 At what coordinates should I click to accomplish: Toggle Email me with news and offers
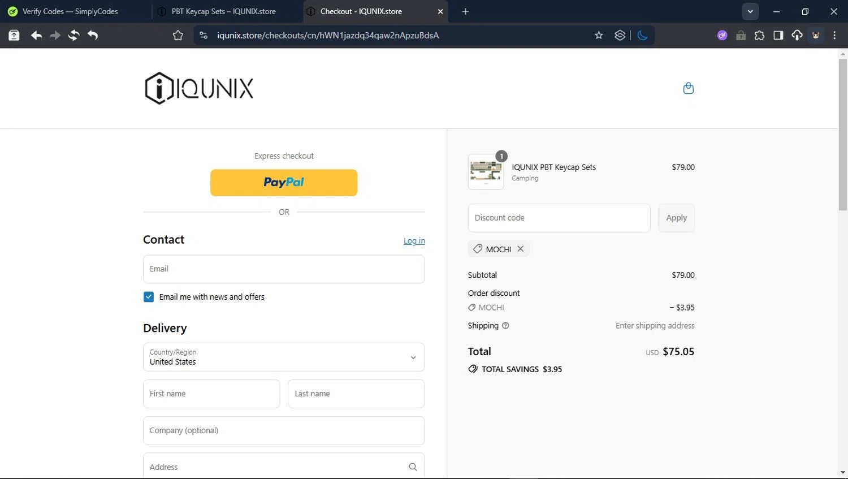149,297
